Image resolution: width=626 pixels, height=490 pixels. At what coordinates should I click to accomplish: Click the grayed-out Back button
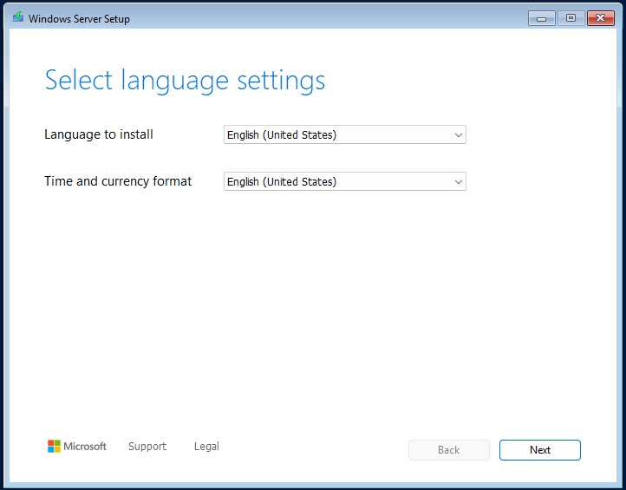click(x=449, y=450)
